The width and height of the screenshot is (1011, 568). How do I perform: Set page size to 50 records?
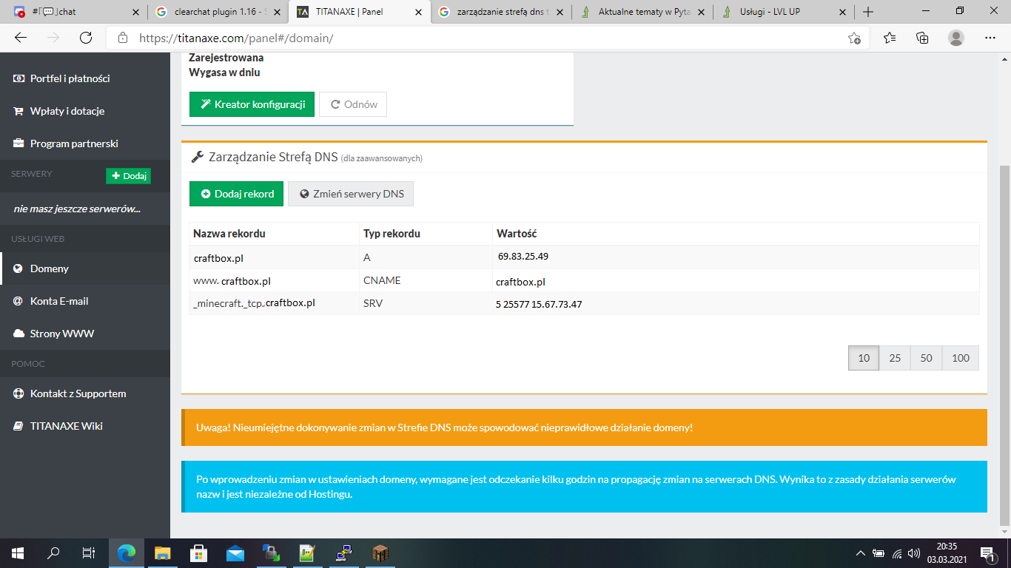[x=926, y=358]
